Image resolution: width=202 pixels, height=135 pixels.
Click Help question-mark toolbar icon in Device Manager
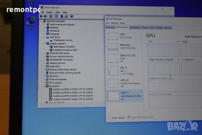(x=62, y=16)
